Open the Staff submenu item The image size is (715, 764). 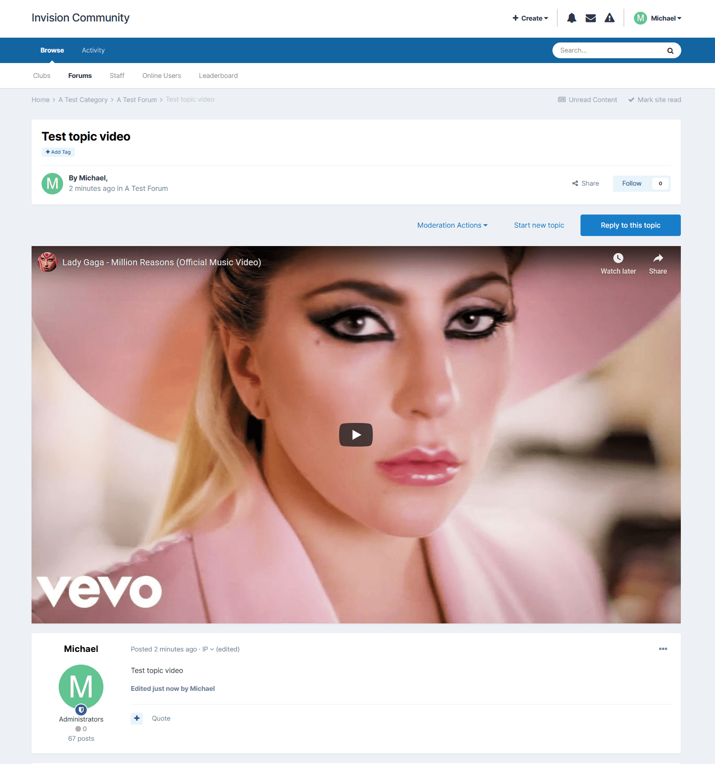[x=117, y=76]
